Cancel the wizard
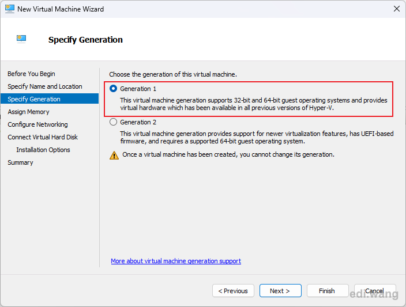The width and height of the screenshot is (406, 307). click(375, 291)
